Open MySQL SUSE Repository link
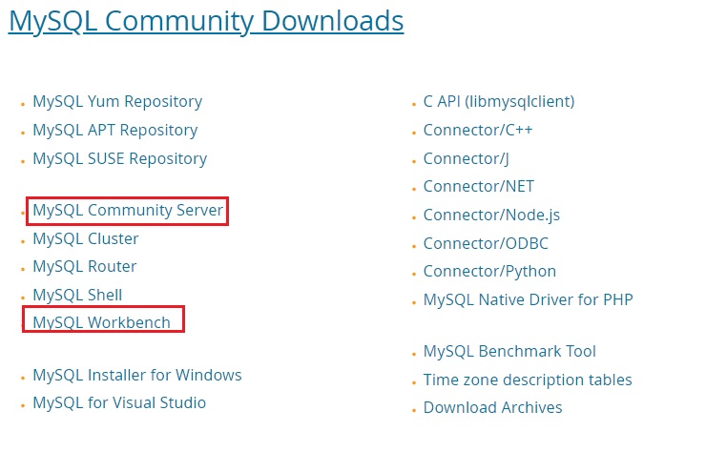Screen dimensions: 706x452 tap(120, 159)
